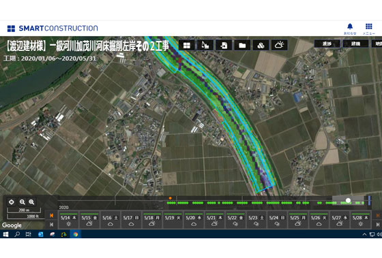Open the dashboard grid tool
382x258 pixels.
pos(187,45)
